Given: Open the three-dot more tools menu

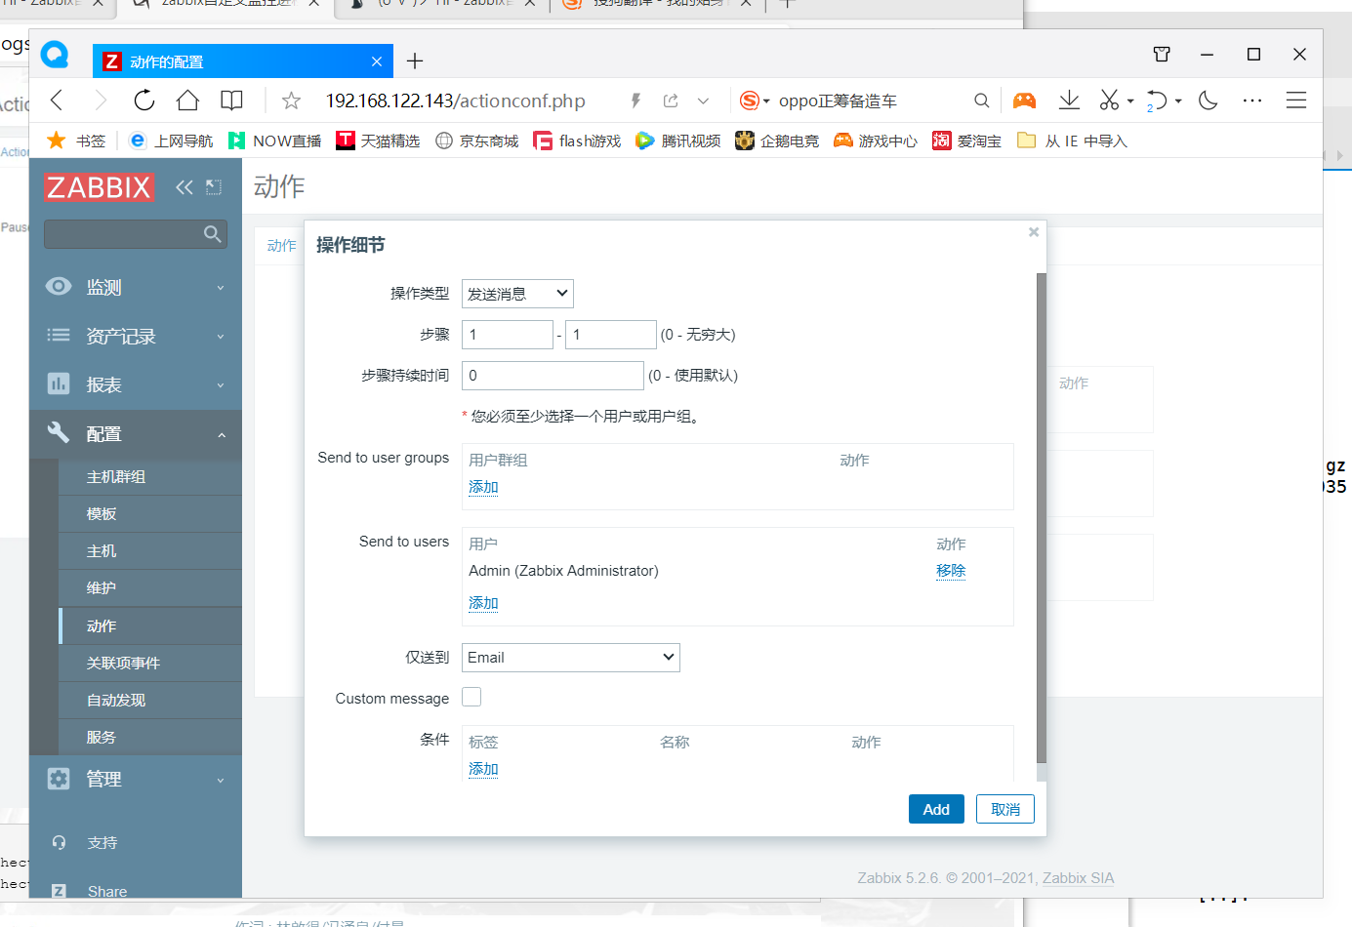Looking at the screenshot, I should (1252, 101).
